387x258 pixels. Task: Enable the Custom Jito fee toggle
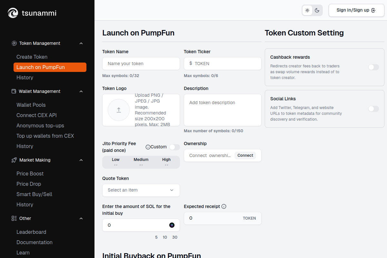click(174, 147)
